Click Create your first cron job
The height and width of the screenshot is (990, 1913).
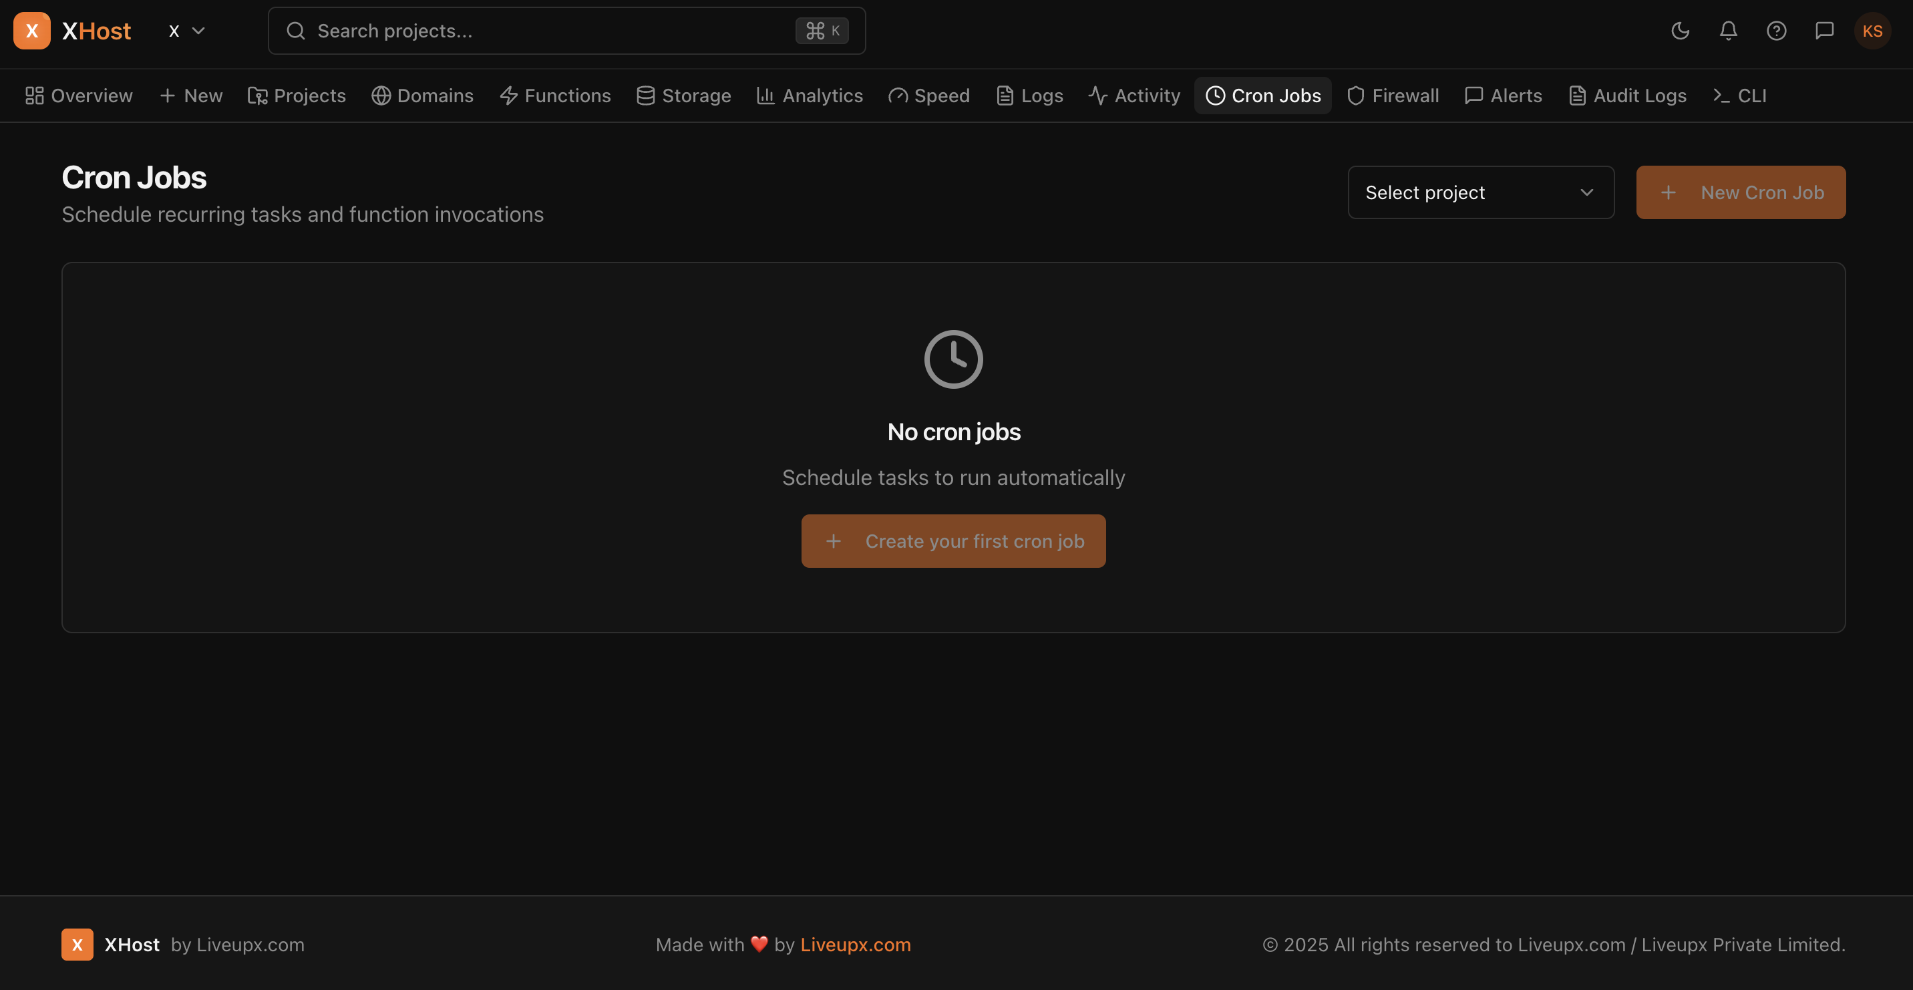(954, 540)
